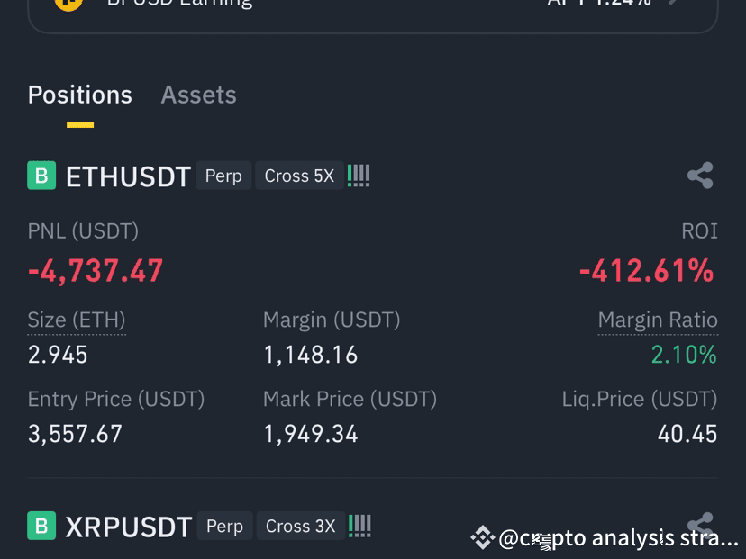Viewport: 746px width, 559px height.
Task: Click the -412.61% ROI value
Action: coord(646,270)
